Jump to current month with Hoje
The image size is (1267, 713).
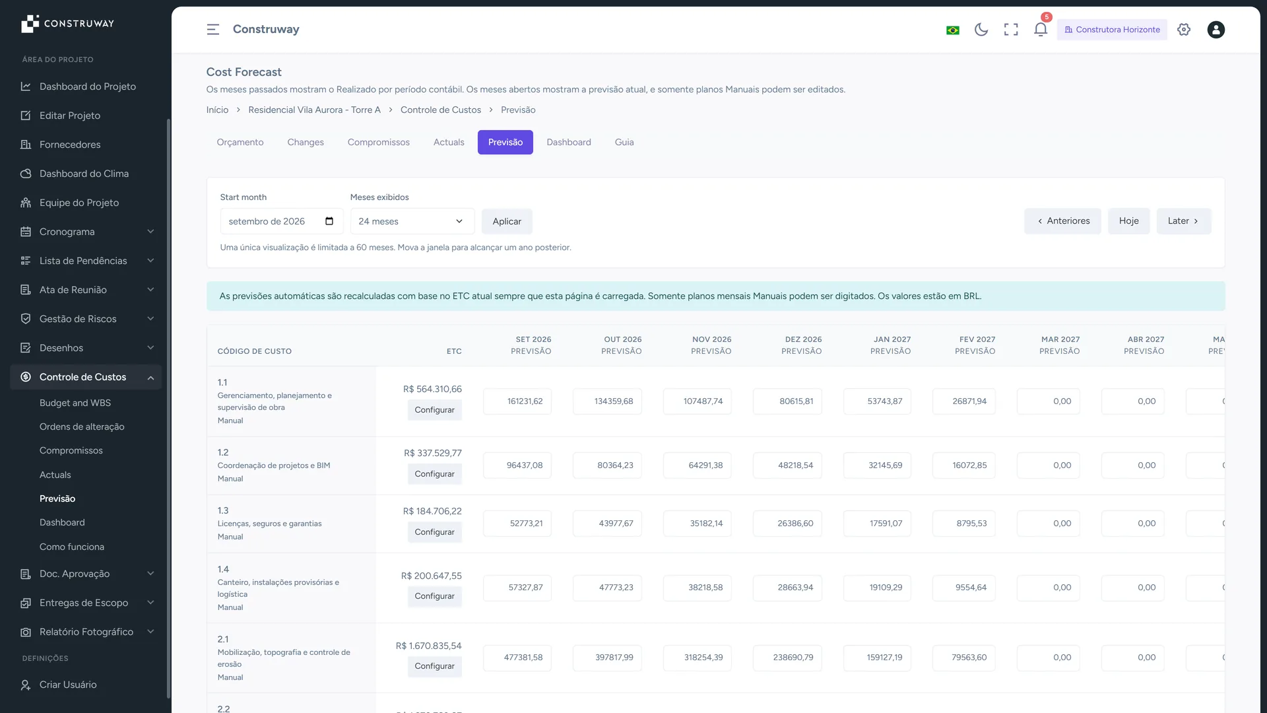point(1128,221)
